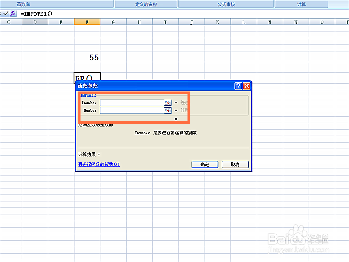Focus the Inumber input field
Screen dimensions: 349x262
pyautogui.click(x=132, y=103)
